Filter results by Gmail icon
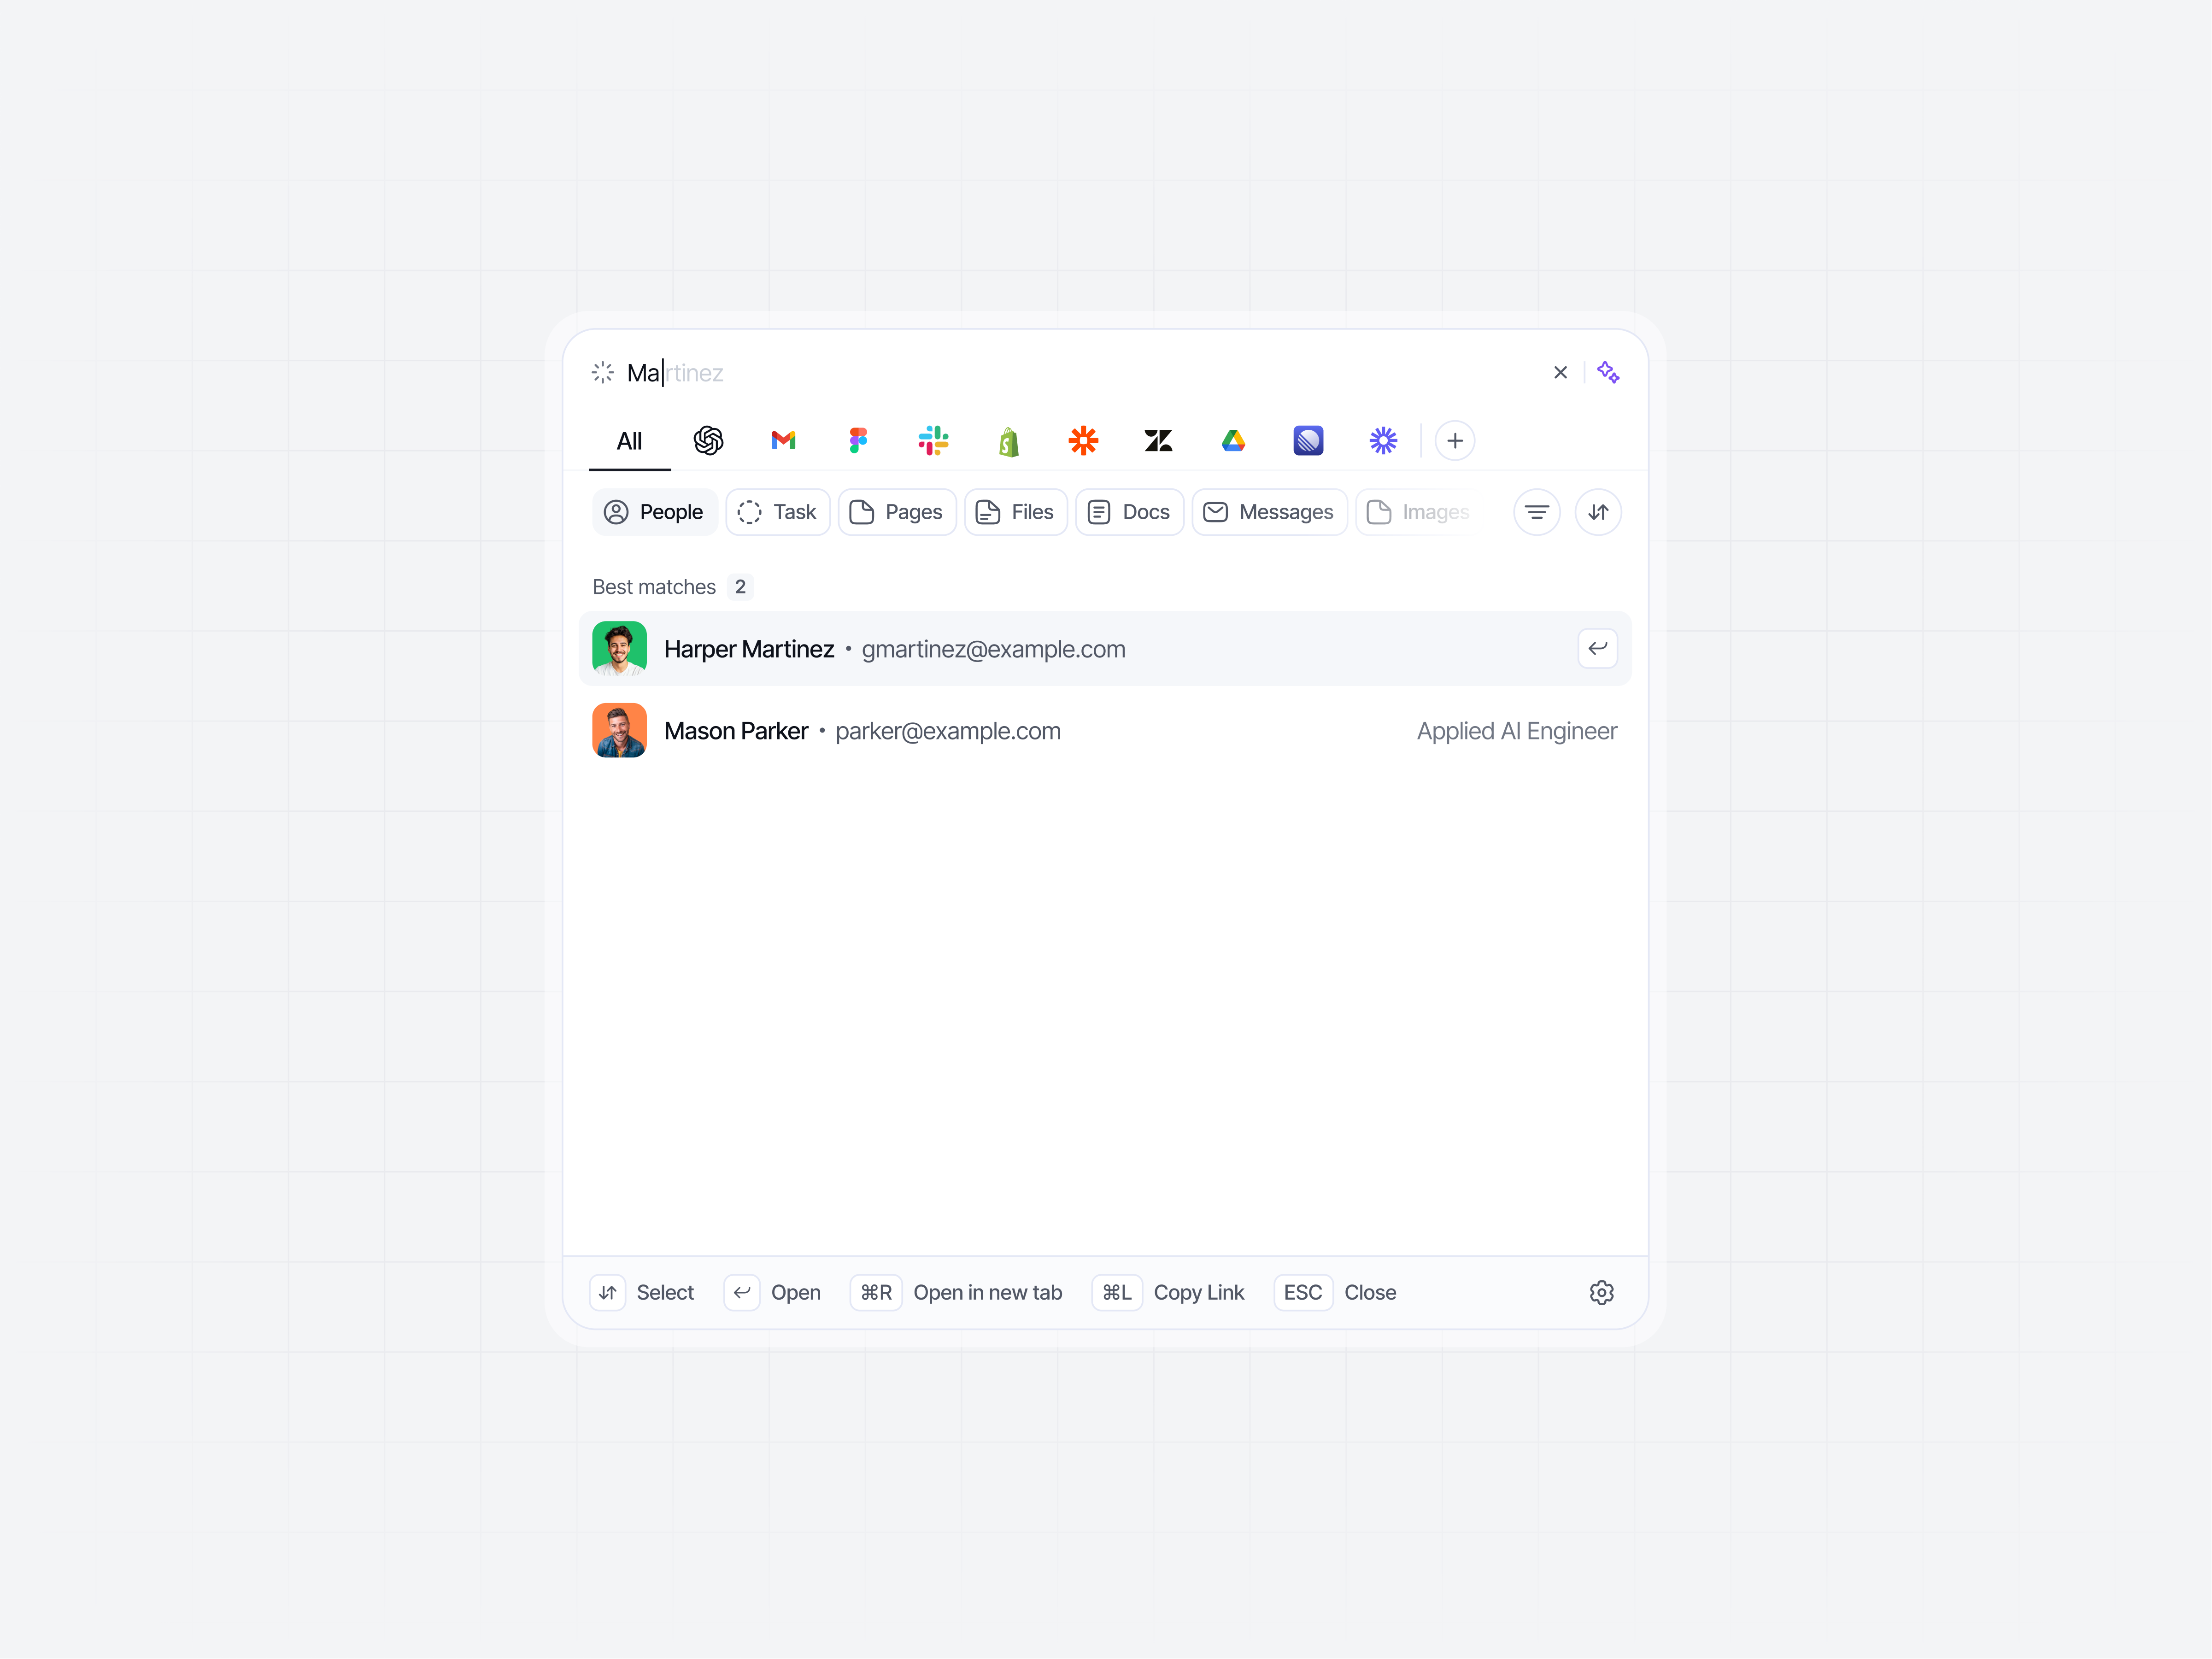Viewport: 2212px width, 1659px height. (783, 441)
